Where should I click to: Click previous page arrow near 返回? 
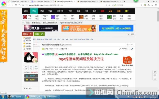128,34
